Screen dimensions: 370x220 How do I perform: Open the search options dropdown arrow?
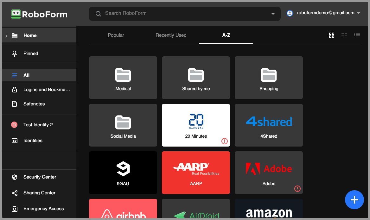click(x=273, y=14)
